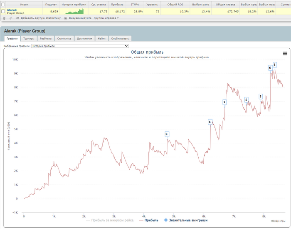The height and width of the screenshot is (229, 291).
Task: Open the 'Группы игроков' dropdown
Action: tap(106, 18)
